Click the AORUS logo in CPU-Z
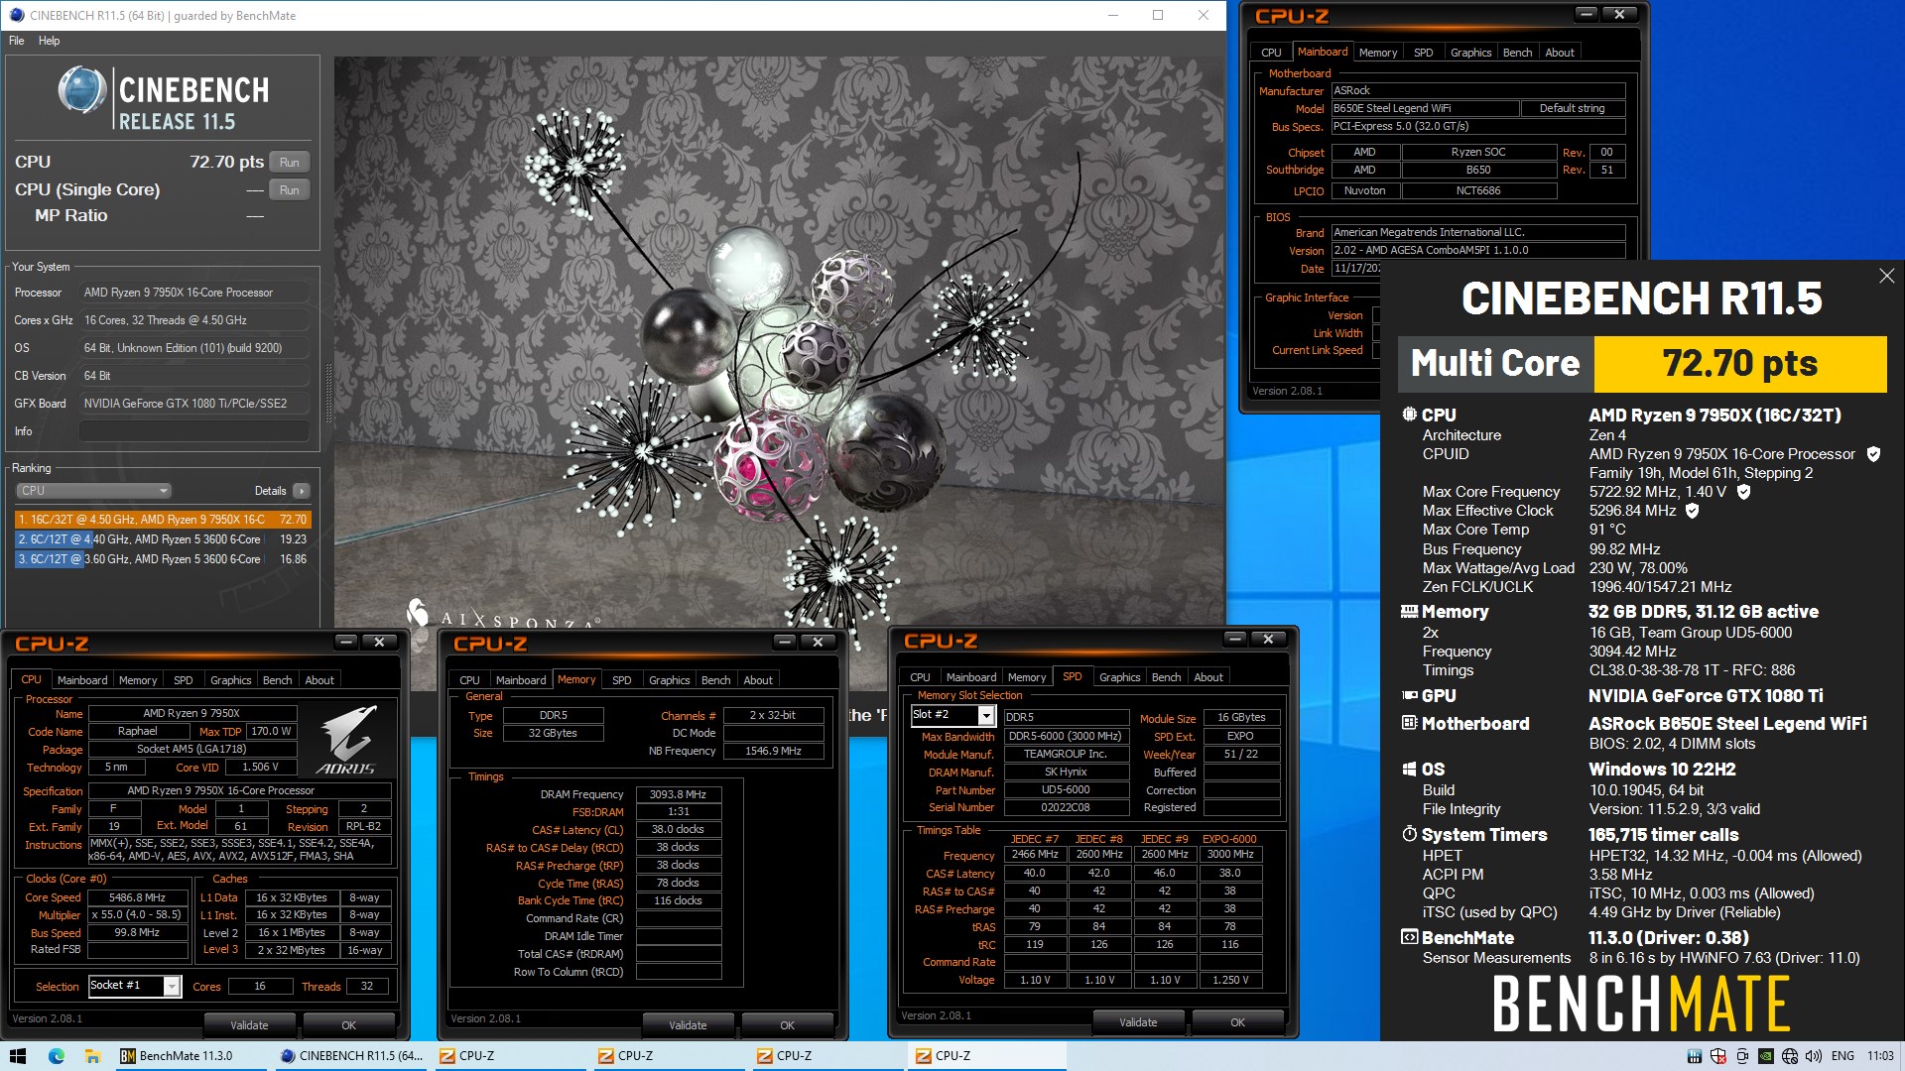1905x1071 pixels. click(346, 740)
